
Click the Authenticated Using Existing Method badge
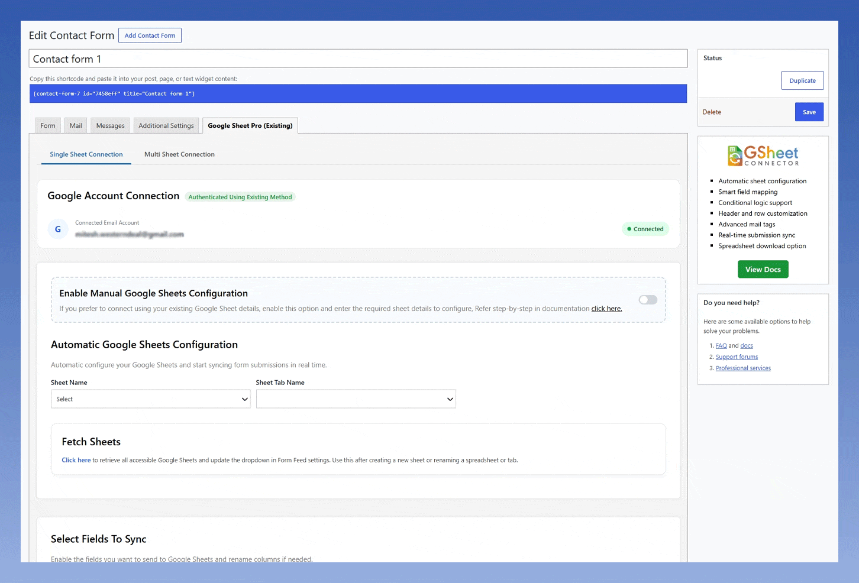tap(240, 197)
